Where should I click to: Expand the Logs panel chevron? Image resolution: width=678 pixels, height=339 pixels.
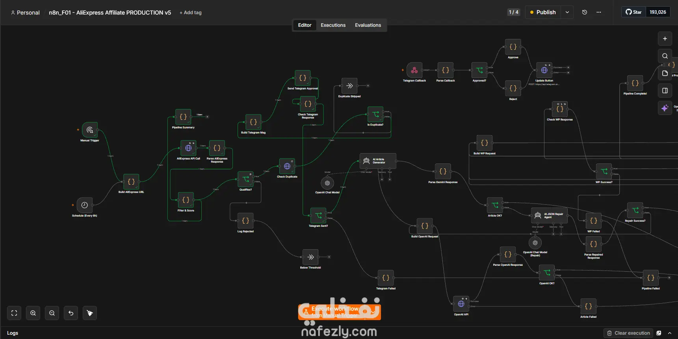(670, 333)
